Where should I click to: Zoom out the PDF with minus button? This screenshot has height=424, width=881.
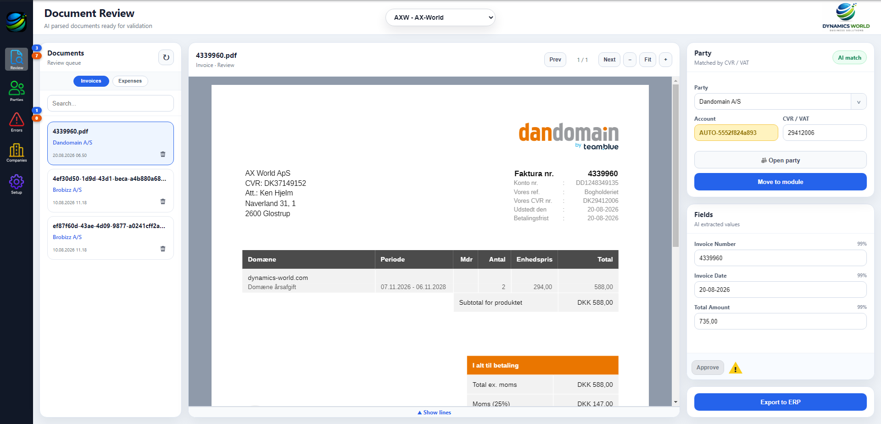coord(630,60)
